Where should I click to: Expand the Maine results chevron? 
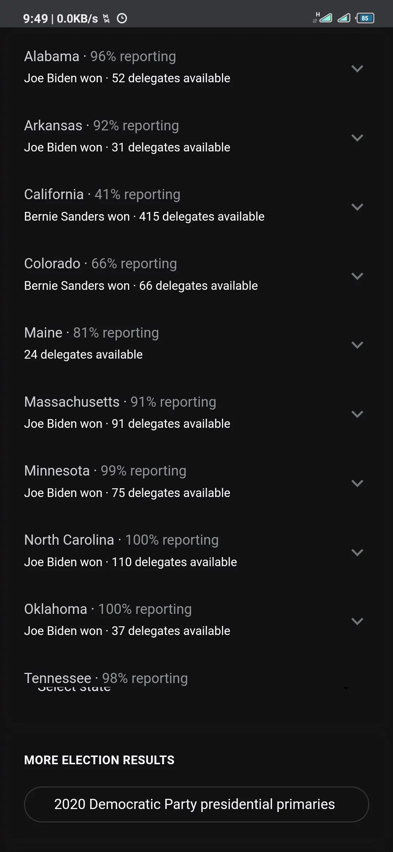[357, 345]
